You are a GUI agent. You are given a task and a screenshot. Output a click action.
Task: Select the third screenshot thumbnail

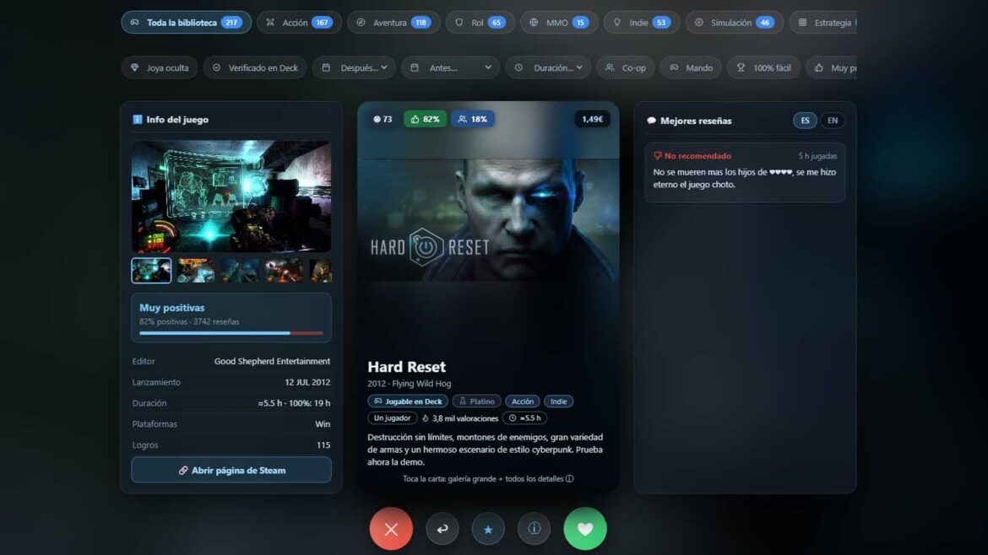(x=240, y=271)
